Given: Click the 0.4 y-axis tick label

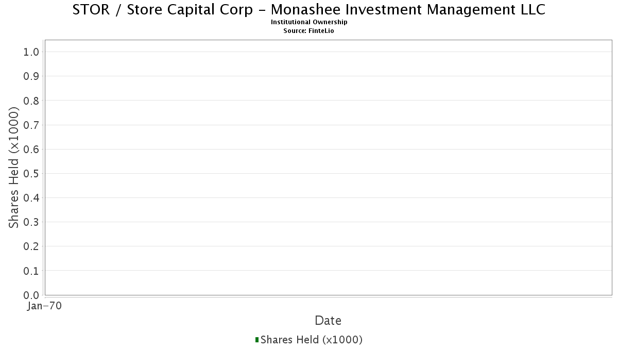Looking at the screenshot, I should tap(31, 198).
